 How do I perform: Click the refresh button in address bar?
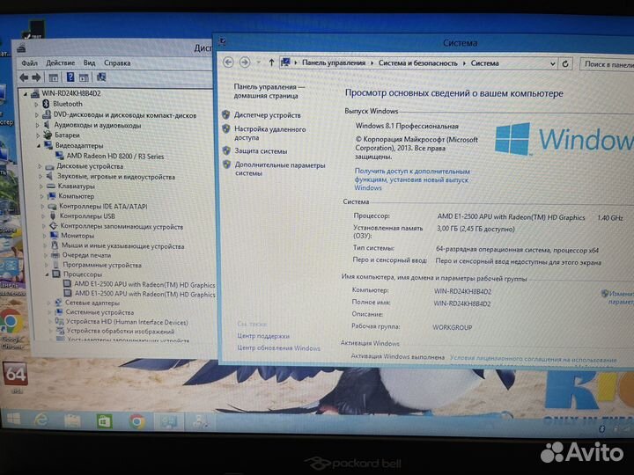coord(565,64)
